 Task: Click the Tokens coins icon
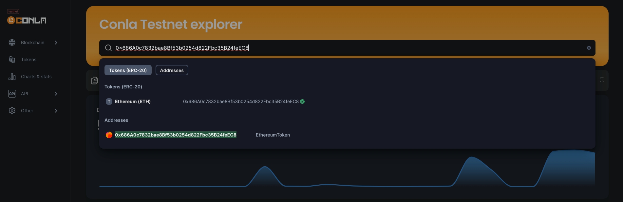[x=12, y=60]
